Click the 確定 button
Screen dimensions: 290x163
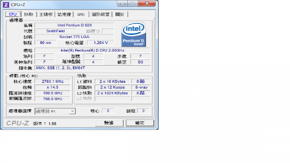pos(140,123)
